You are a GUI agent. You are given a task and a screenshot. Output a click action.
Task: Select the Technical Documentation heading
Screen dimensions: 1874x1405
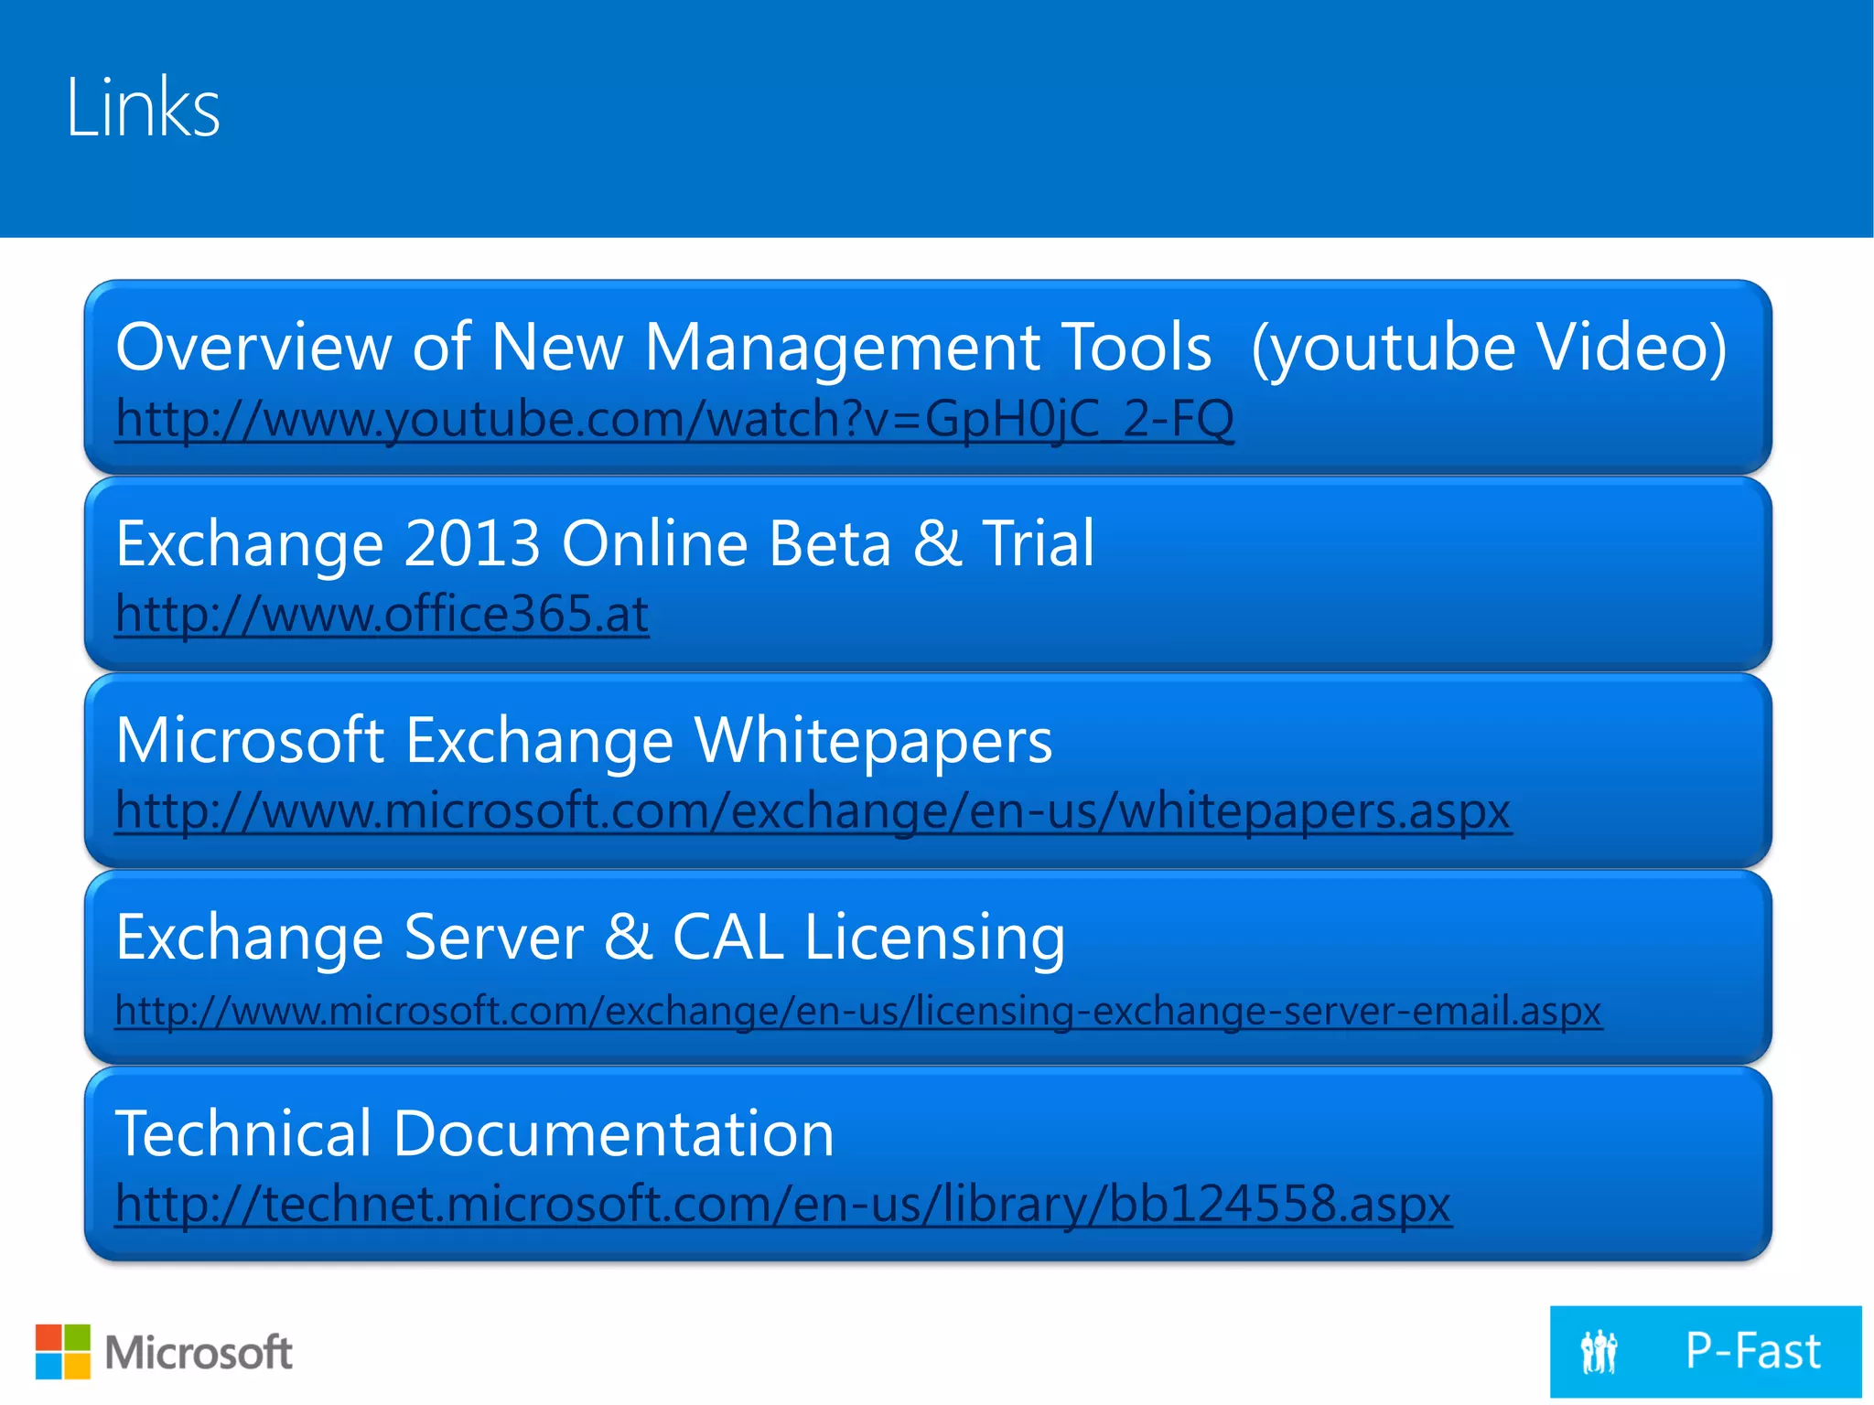pos(475,1133)
